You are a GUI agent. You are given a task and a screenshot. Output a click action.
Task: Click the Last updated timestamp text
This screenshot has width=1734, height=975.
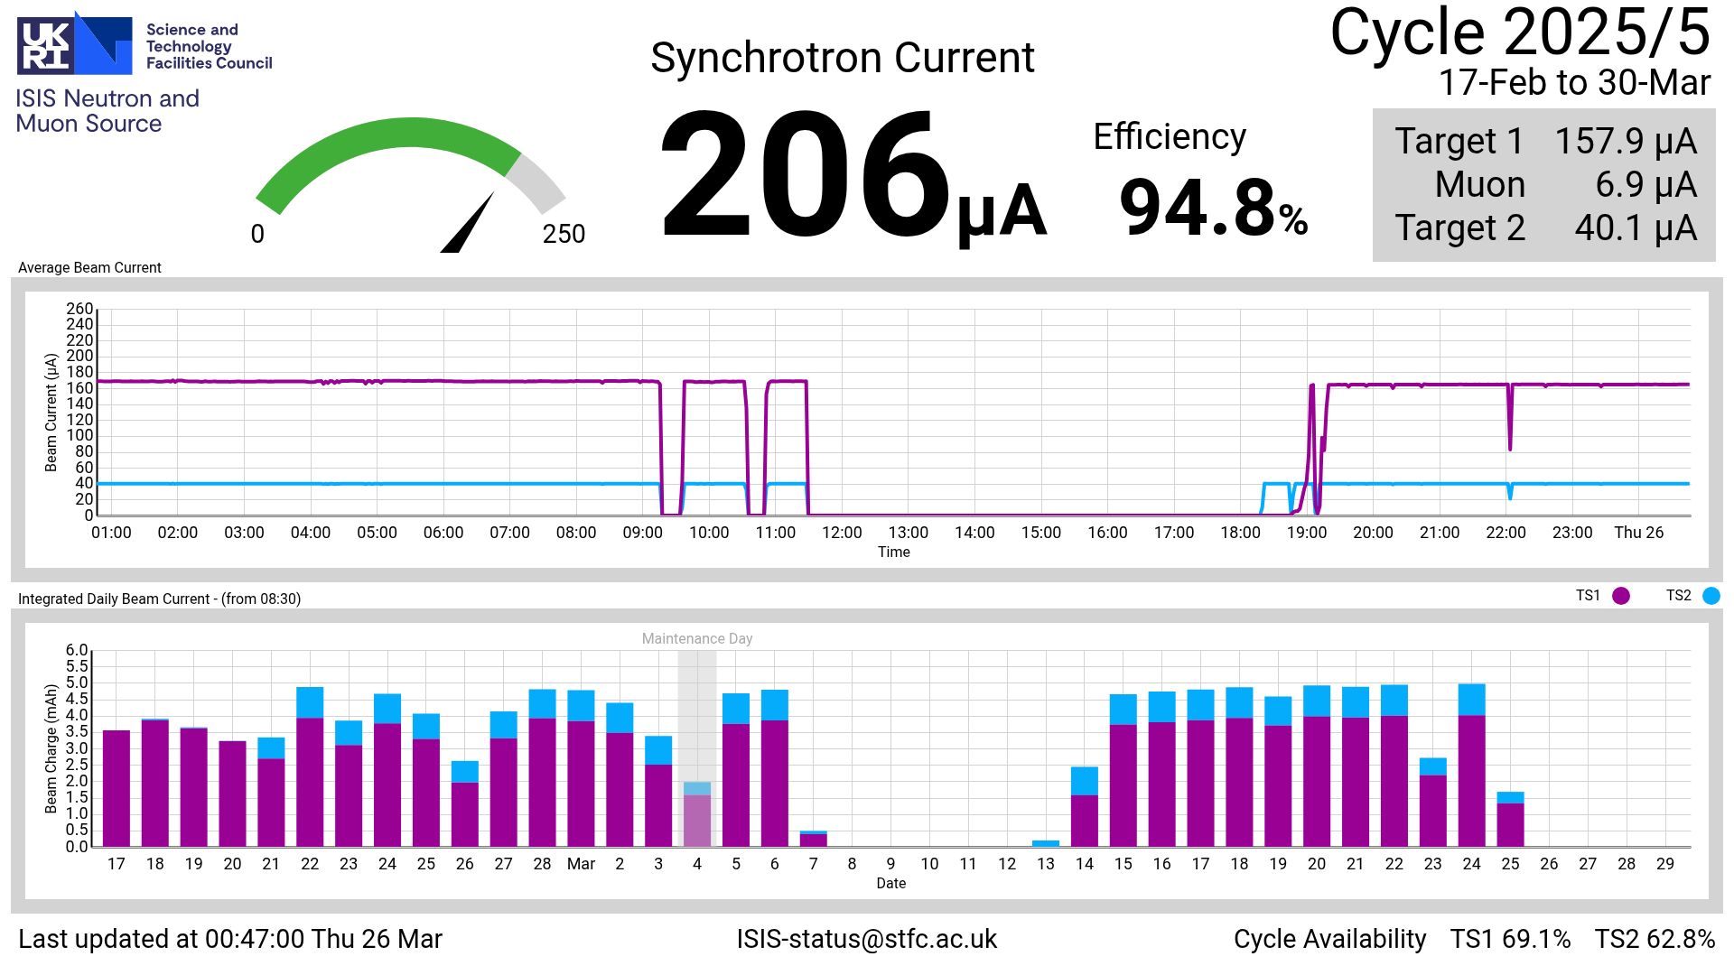(230, 939)
